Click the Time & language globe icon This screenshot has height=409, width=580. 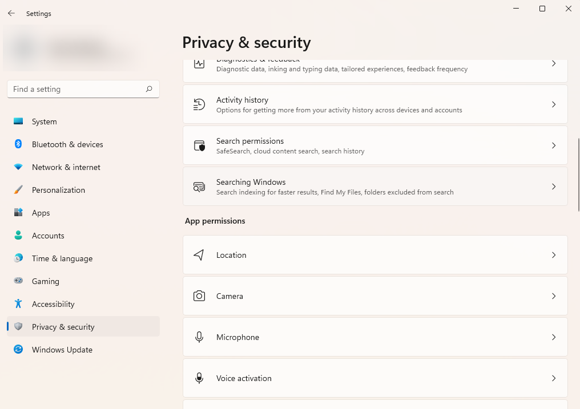tap(18, 258)
